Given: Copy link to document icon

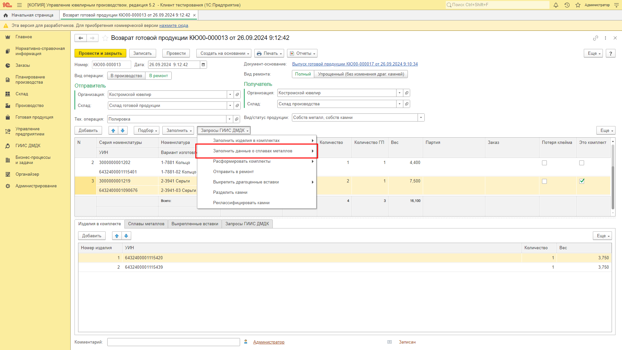Looking at the screenshot, I should click(595, 38).
